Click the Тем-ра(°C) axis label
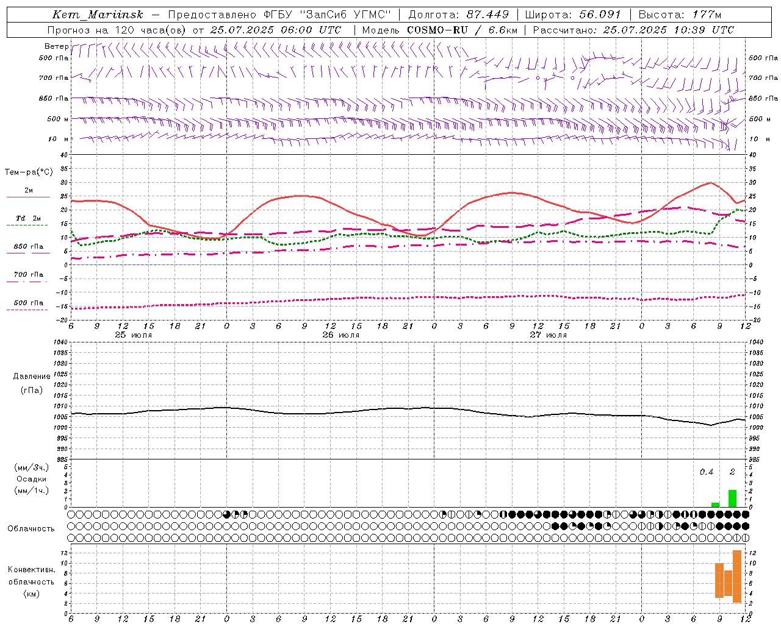 [x=29, y=172]
